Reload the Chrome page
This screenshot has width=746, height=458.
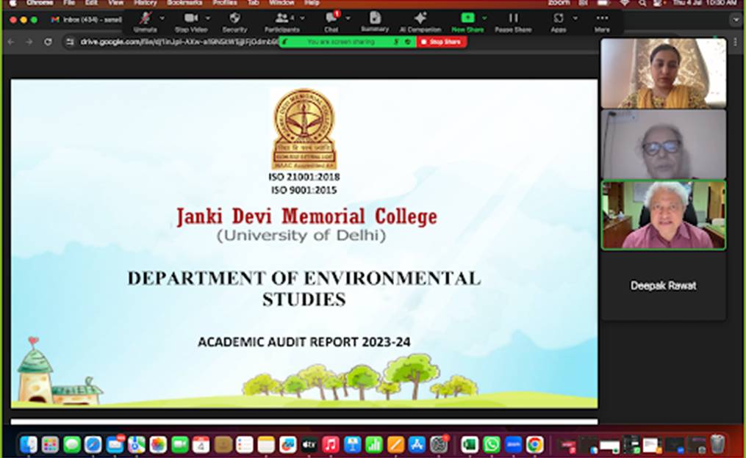[48, 42]
